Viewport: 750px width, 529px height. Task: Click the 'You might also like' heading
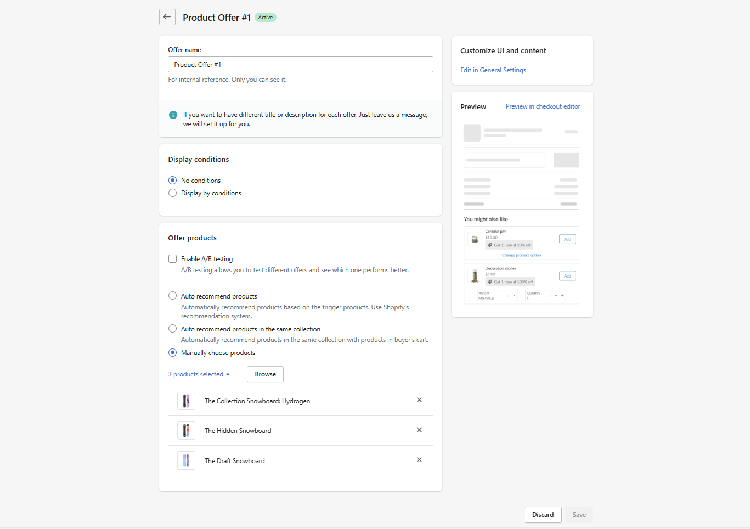486,219
